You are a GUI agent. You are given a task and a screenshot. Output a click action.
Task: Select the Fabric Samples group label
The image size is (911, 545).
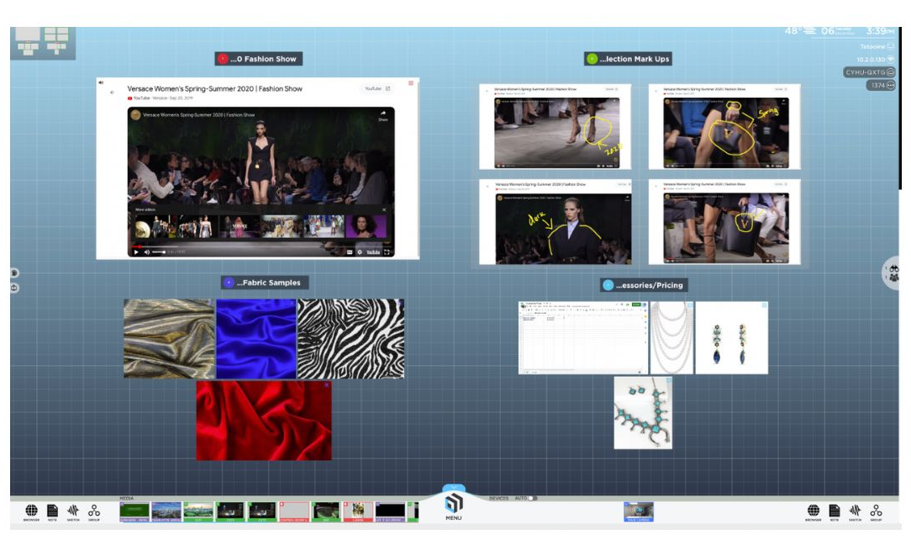265,283
